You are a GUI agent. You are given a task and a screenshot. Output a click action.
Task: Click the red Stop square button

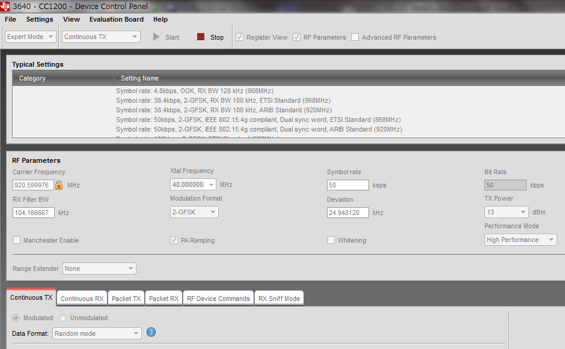pyautogui.click(x=201, y=37)
